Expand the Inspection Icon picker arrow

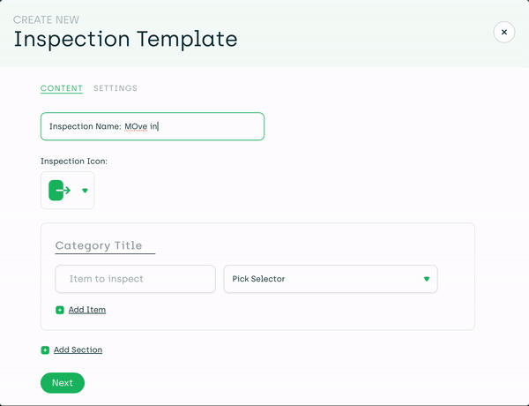point(85,191)
